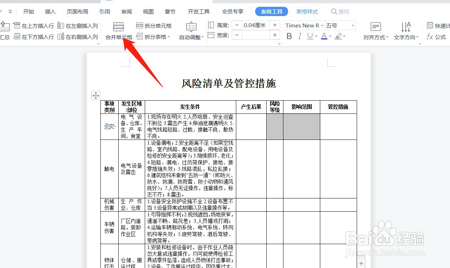The height and width of the screenshot is (268, 450).
Task: Expand the font color dropdown arrow
Action: [330, 37]
